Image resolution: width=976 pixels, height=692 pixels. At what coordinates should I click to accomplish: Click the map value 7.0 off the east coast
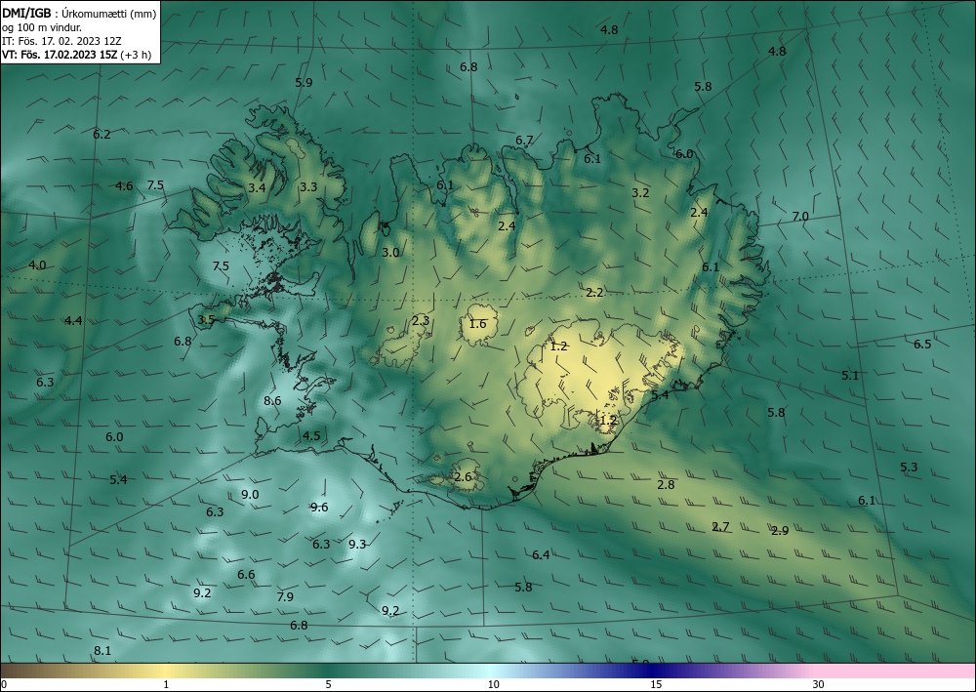800,217
